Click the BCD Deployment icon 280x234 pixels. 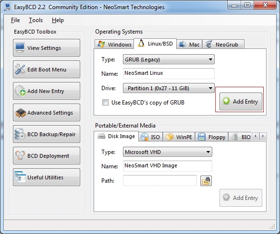tap(20, 155)
